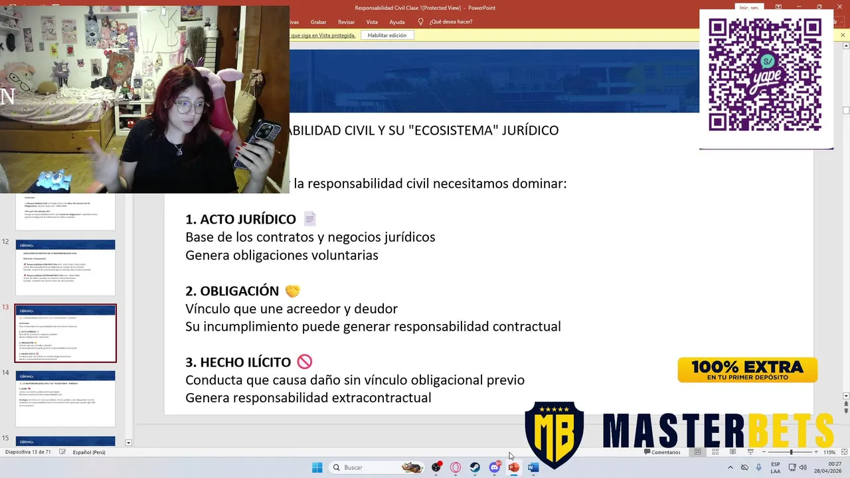Image resolution: width=850 pixels, height=478 pixels.
Task: Switch to Slide Sorter view icon
Action: 715,452
